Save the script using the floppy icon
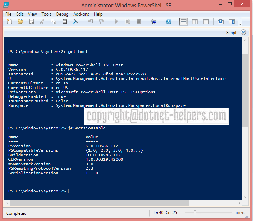Viewport: 253px width, 221px height. coord(31,21)
